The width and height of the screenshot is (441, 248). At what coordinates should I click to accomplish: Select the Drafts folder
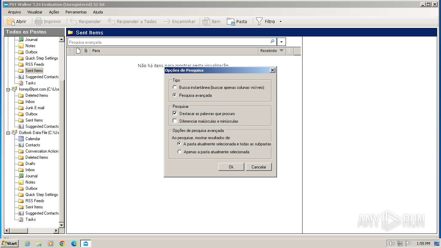coord(30,164)
